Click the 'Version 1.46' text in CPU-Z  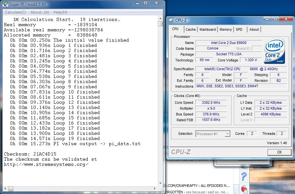(x=277, y=143)
